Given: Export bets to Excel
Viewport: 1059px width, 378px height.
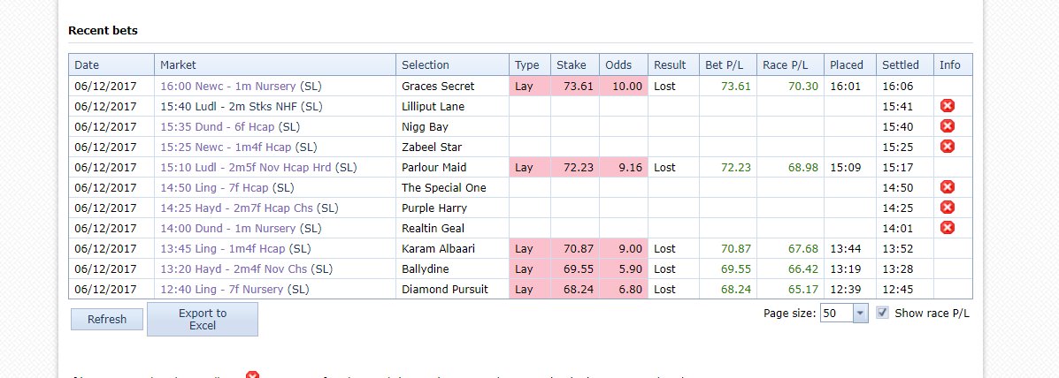Looking at the screenshot, I should (203, 320).
